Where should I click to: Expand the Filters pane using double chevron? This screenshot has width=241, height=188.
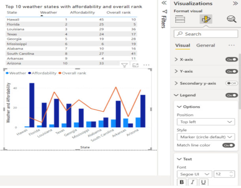click(163, 3)
